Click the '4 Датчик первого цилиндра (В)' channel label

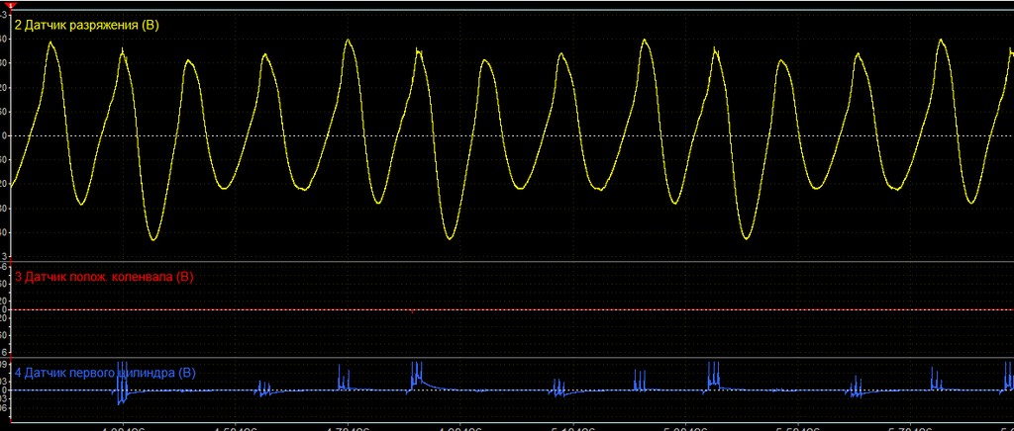pos(104,373)
